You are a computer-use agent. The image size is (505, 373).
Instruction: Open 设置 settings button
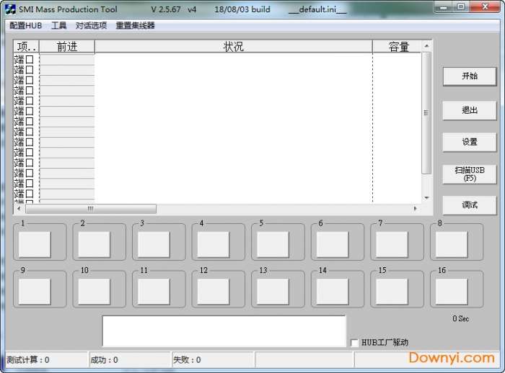tap(470, 142)
